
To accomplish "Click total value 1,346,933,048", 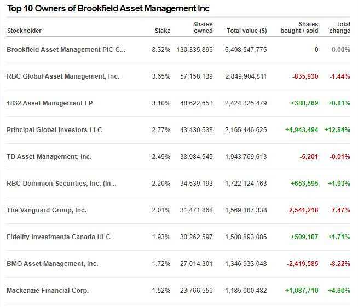I will click(x=246, y=264).
